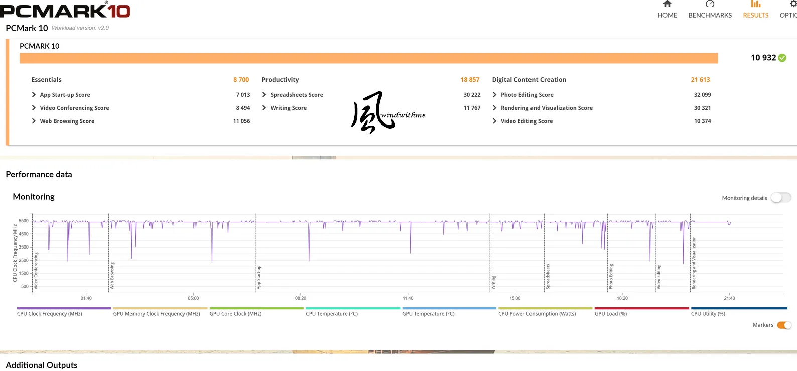Click the Writing score value 11 767

pyautogui.click(x=472, y=108)
